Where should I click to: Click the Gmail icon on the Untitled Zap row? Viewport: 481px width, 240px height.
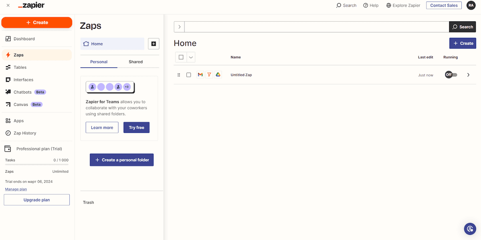[200, 74]
